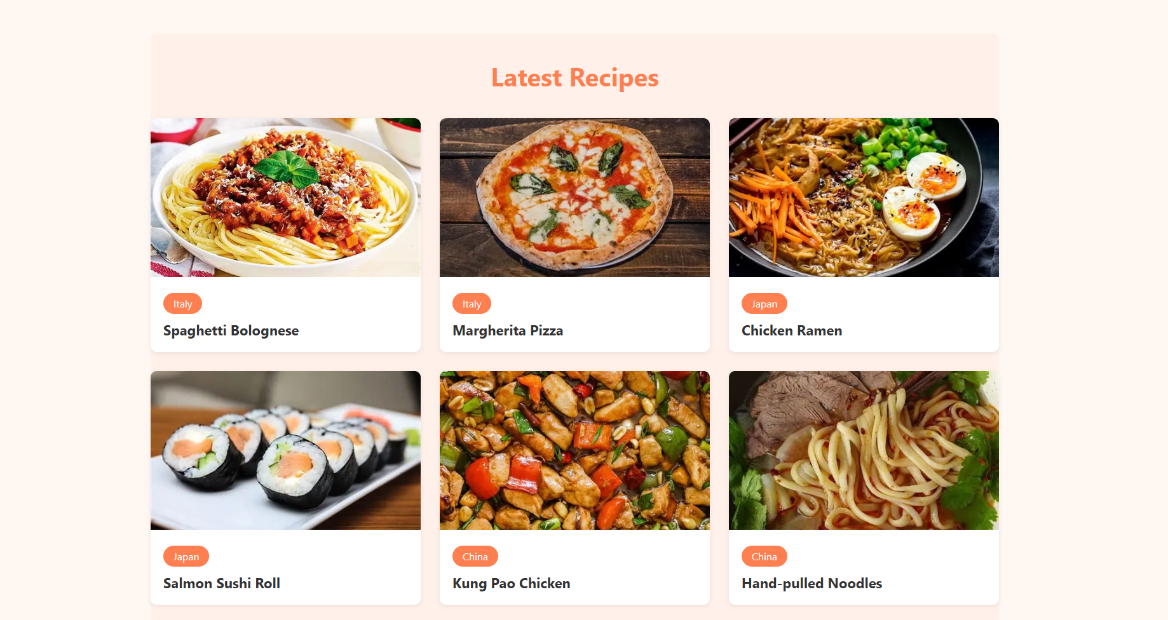Open the Chicken Ramen bowl photo
The height and width of the screenshot is (620, 1168).
864,198
